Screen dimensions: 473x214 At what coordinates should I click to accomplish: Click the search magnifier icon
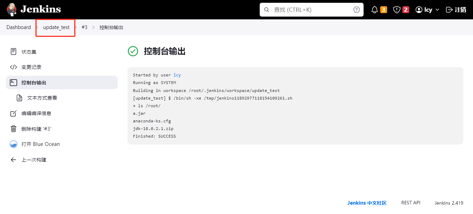coord(267,10)
